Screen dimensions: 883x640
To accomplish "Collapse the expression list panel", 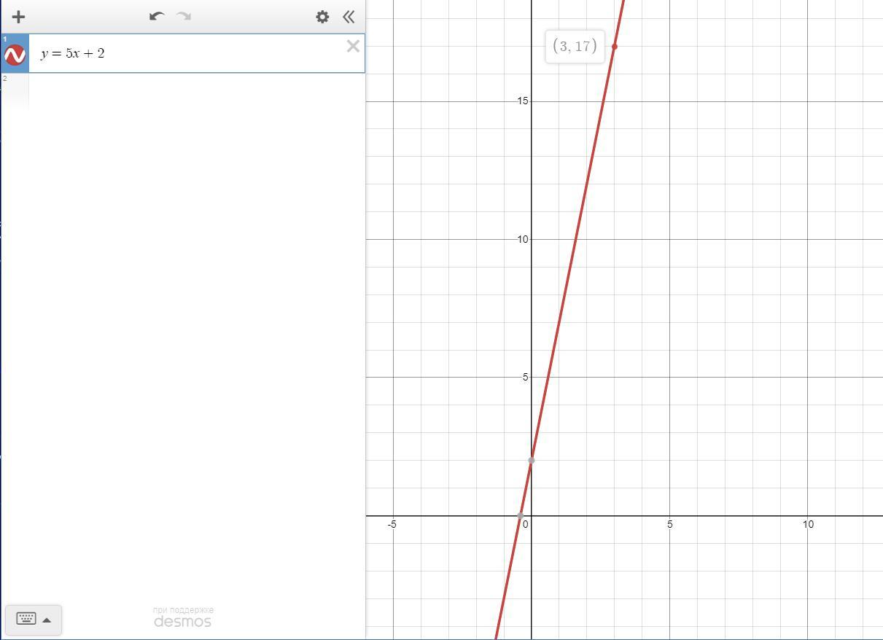I will (x=349, y=16).
